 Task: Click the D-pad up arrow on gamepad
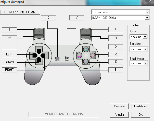pos(39,51)
